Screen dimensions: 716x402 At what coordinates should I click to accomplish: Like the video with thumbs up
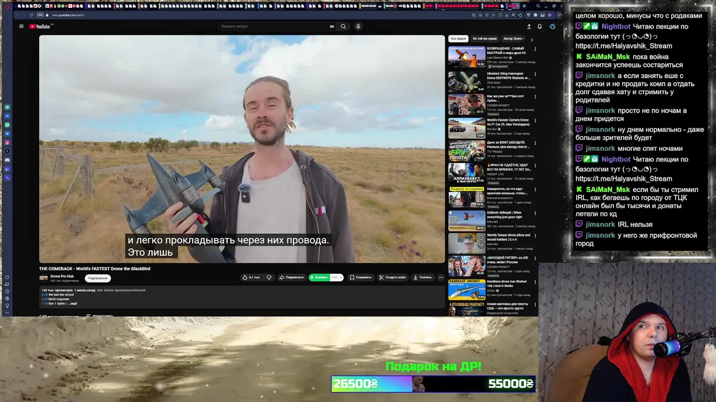click(251, 277)
